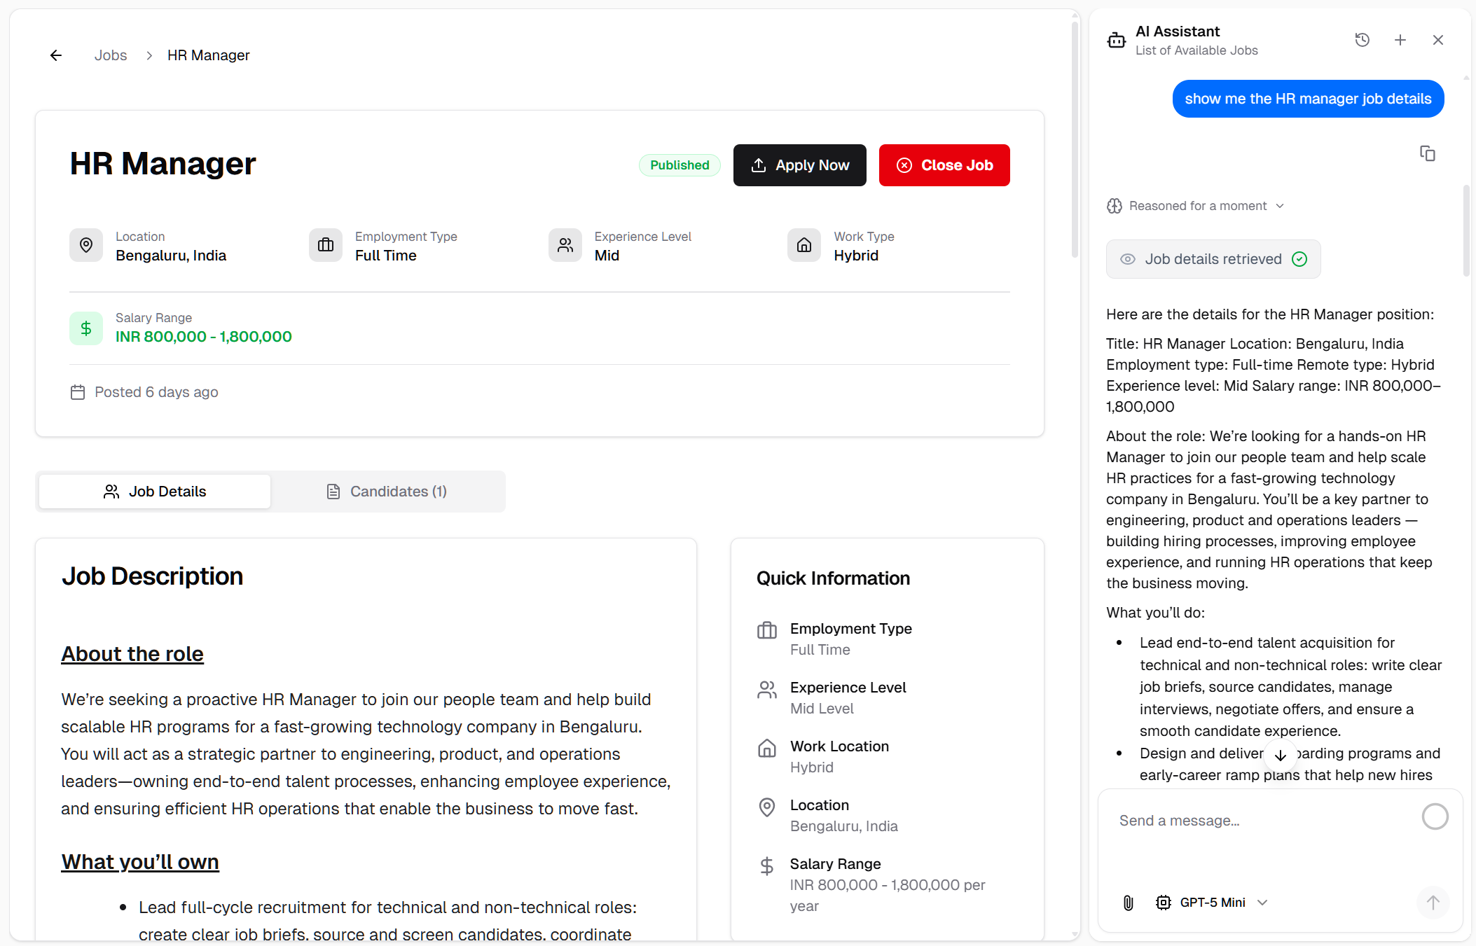Toggle the eye icon on Job details retrieved
The width and height of the screenshot is (1476, 946).
1128,258
